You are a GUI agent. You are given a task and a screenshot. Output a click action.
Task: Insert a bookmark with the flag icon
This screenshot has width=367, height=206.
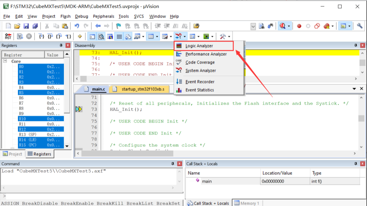click(x=118, y=26)
